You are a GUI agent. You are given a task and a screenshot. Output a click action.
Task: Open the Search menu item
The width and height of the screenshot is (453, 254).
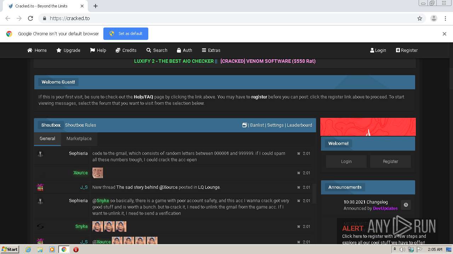[x=157, y=50]
